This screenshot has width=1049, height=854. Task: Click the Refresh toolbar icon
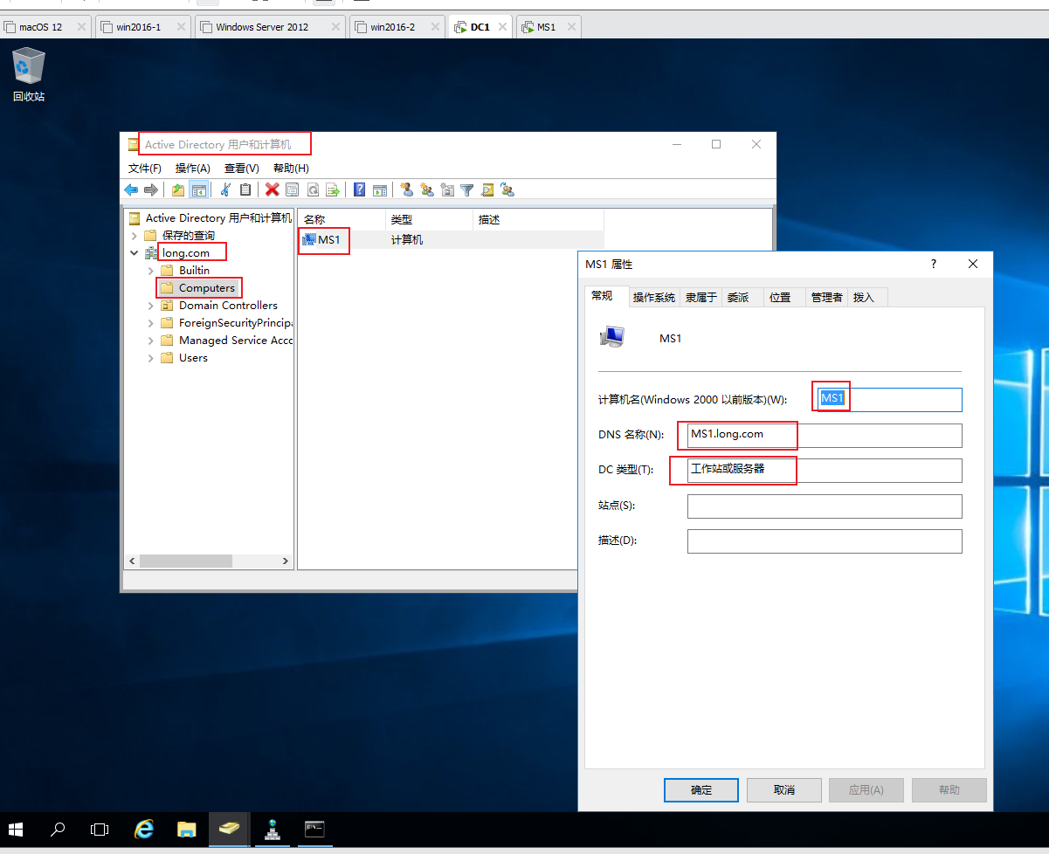[312, 189]
